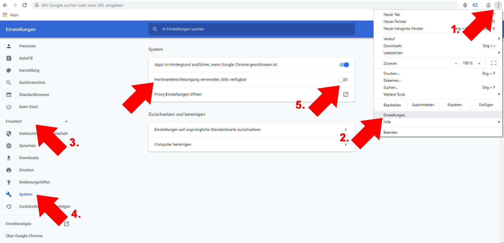Click the In Einstellungen suchen field
Image resolution: width=504 pixels, height=243 pixels.
[x=252, y=29]
